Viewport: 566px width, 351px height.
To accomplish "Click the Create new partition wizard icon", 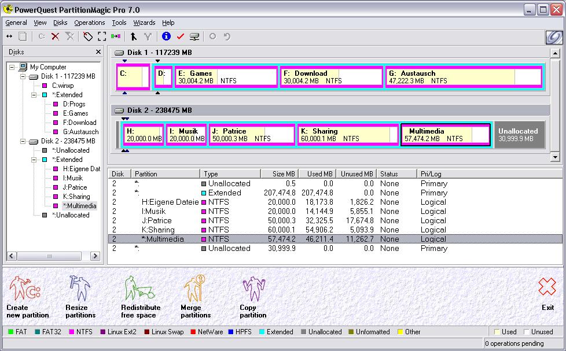I will pyautogui.click(x=24, y=288).
